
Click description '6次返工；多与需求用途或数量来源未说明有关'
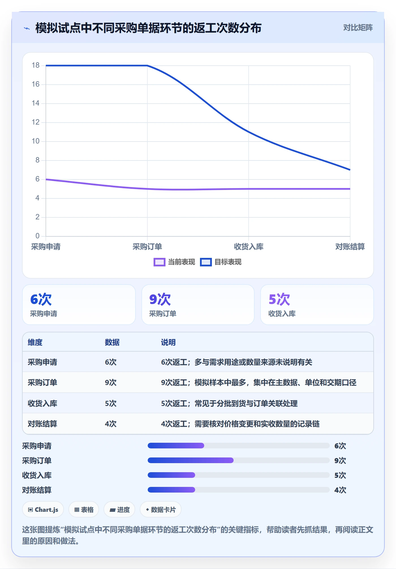[236, 362]
